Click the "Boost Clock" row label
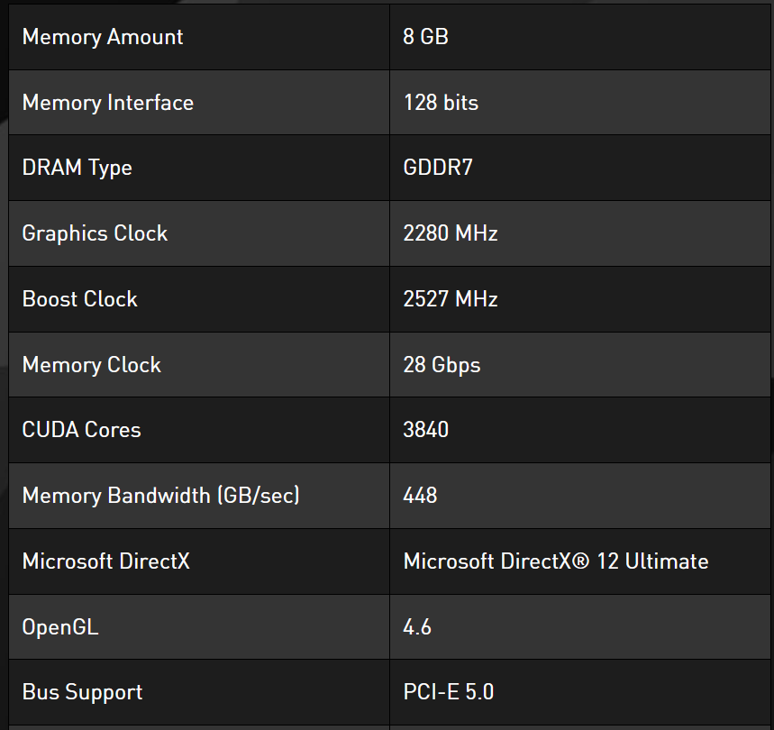Viewport: 774px width, 730px height. pos(79,299)
